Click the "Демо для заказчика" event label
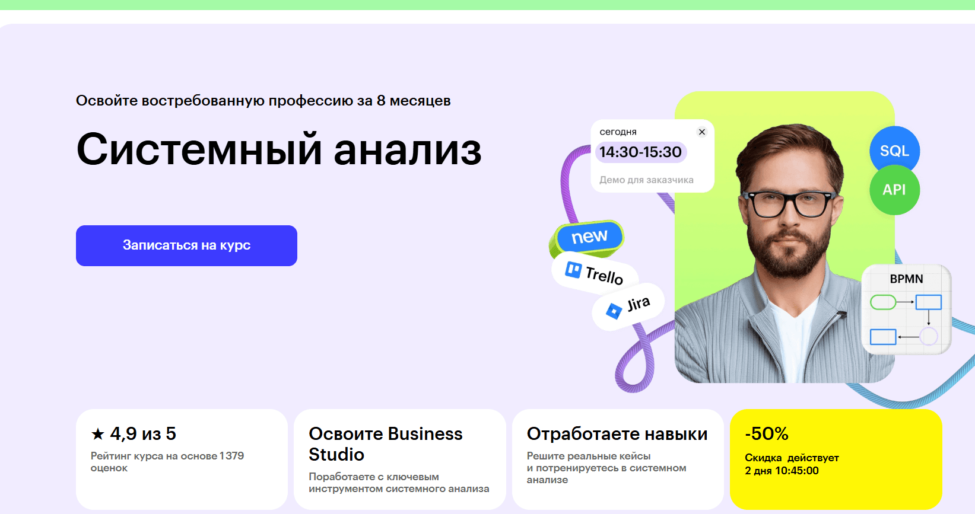Viewport: 975px width, 514px height. (646, 180)
